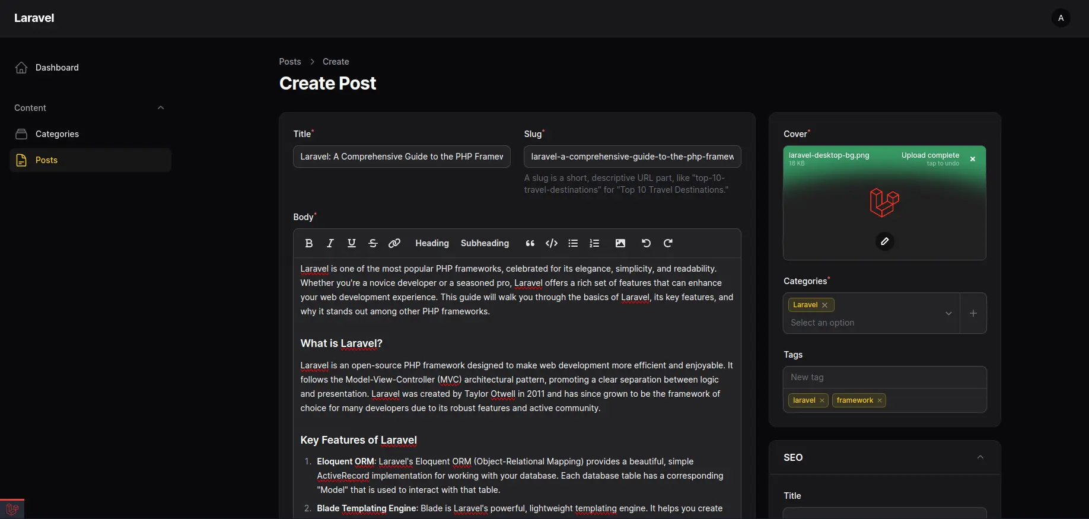The image size is (1089, 519).
Task: Focus the New tag input
Action: (x=885, y=377)
